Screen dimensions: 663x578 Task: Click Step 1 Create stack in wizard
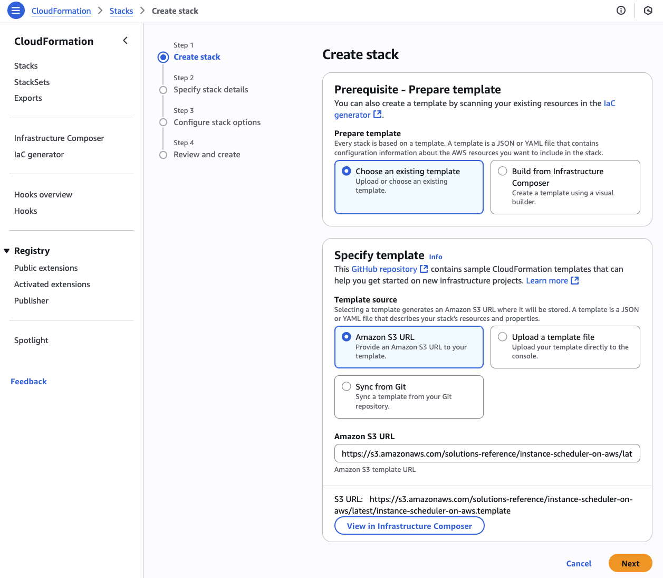coord(197,57)
